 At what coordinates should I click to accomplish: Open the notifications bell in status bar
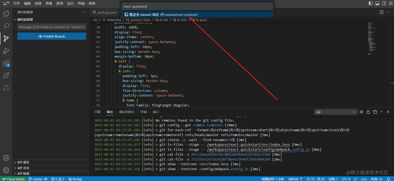[x=389, y=179]
